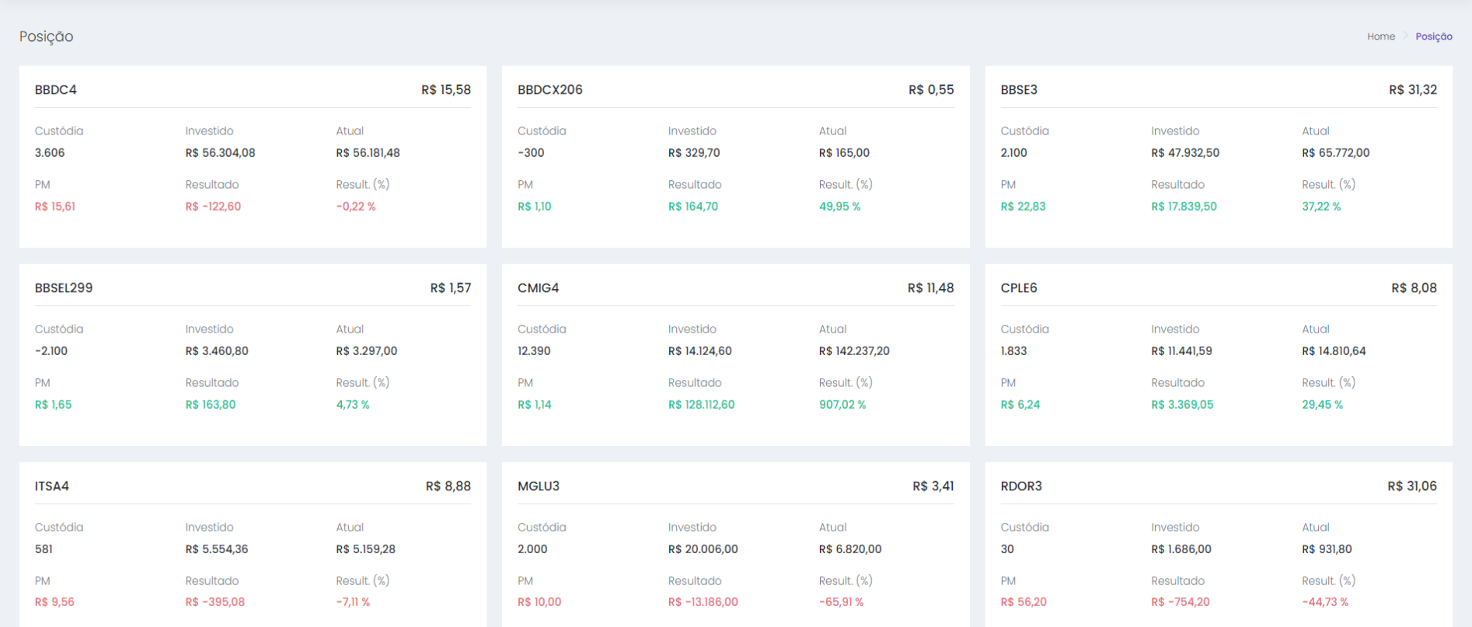Click BBSEL299 result R$ 163,80
This screenshot has width=1472, height=627.
coord(211,405)
